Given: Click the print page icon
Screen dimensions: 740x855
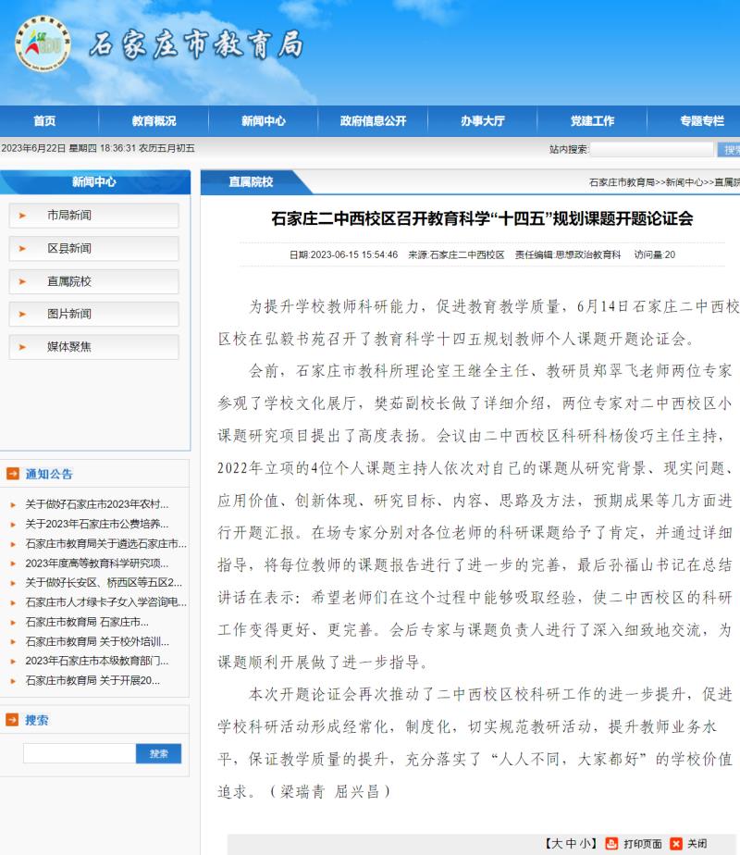Looking at the screenshot, I should tap(611, 843).
